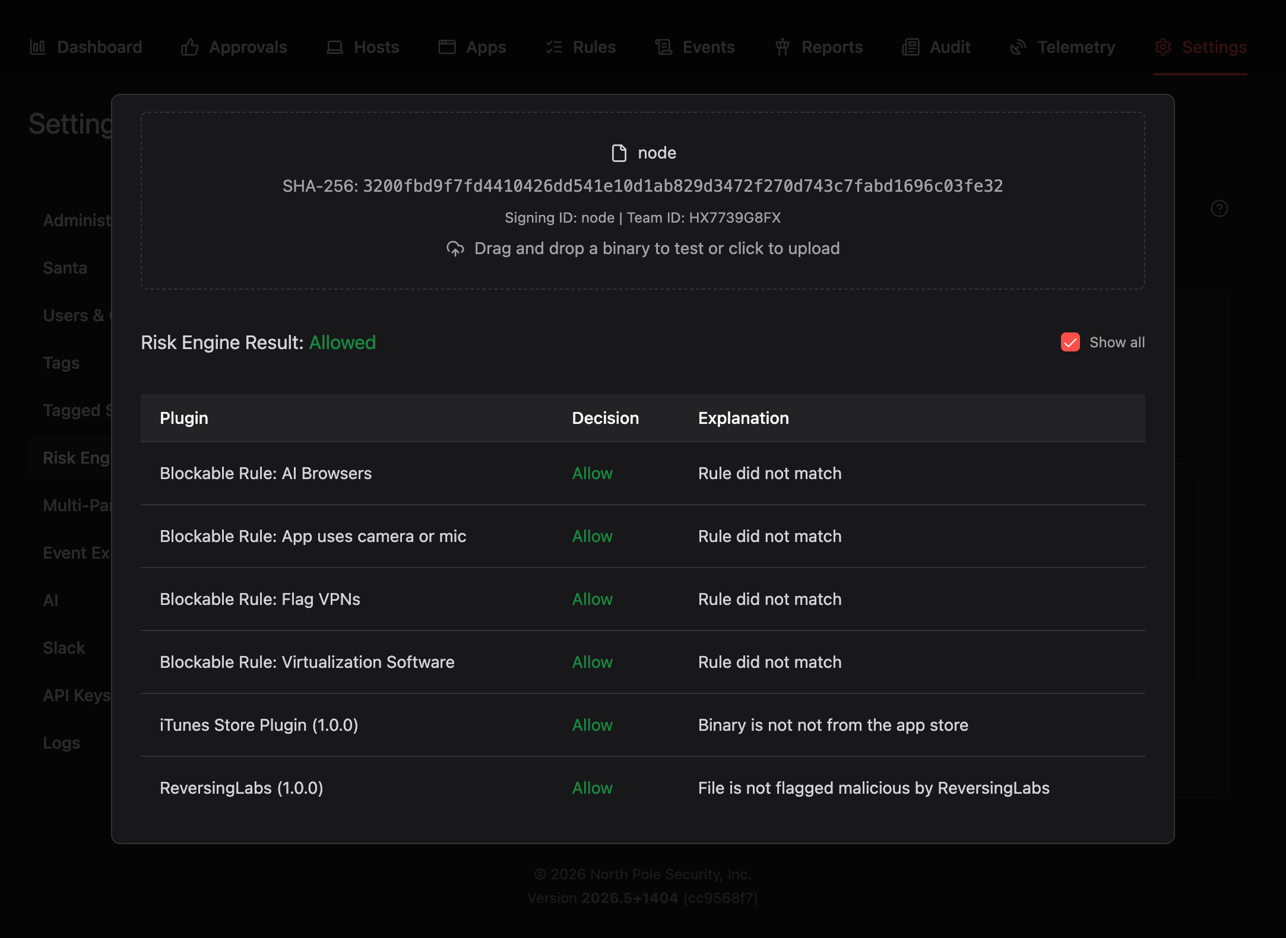
Task: Uncheck the Show all checkbox
Action: (x=1070, y=342)
